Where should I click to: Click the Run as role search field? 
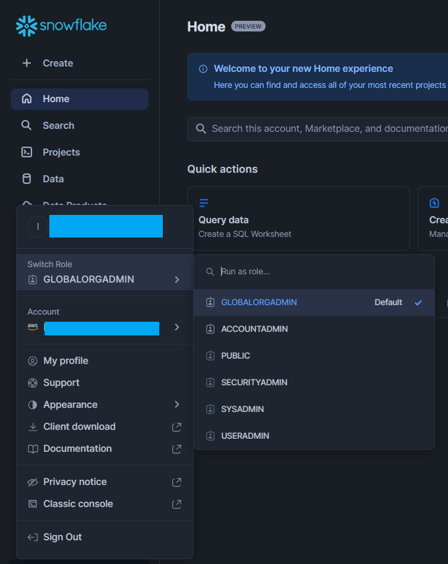pos(321,271)
